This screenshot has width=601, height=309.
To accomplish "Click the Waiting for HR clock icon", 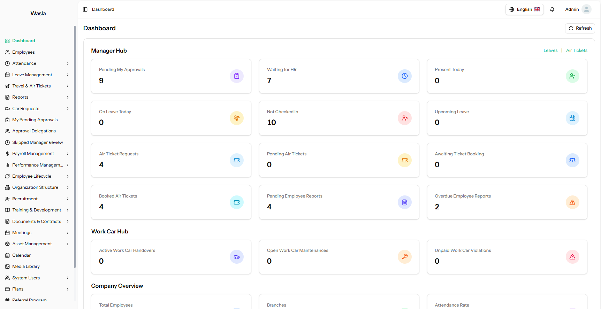I will [405, 76].
